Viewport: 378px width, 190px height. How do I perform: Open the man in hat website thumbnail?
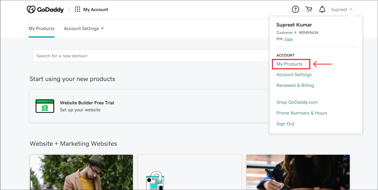(81, 172)
